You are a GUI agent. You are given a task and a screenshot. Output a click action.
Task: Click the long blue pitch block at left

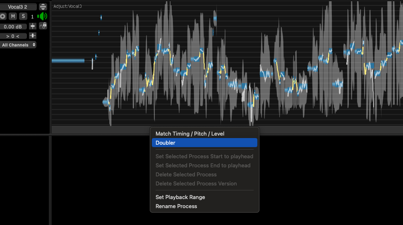click(68, 61)
